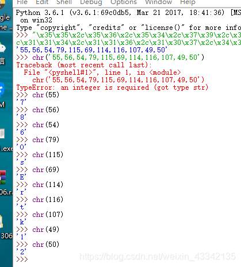Viewport: 241px width, 267px height.
Task: Click the Type "copyright", "credits" line
Action: pos(128,28)
